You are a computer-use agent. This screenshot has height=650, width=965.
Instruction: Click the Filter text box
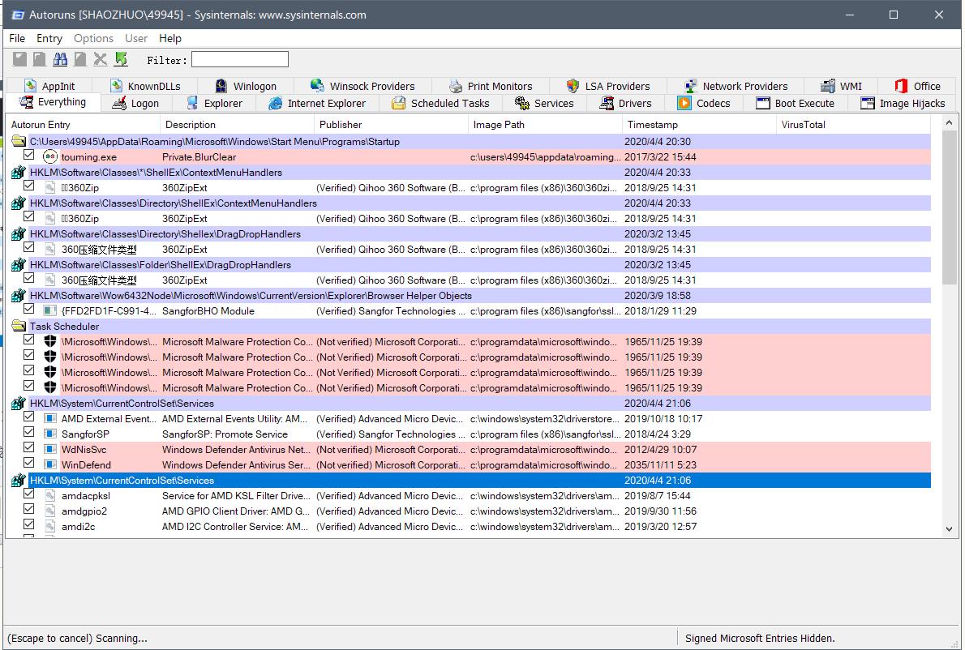coord(240,60)
